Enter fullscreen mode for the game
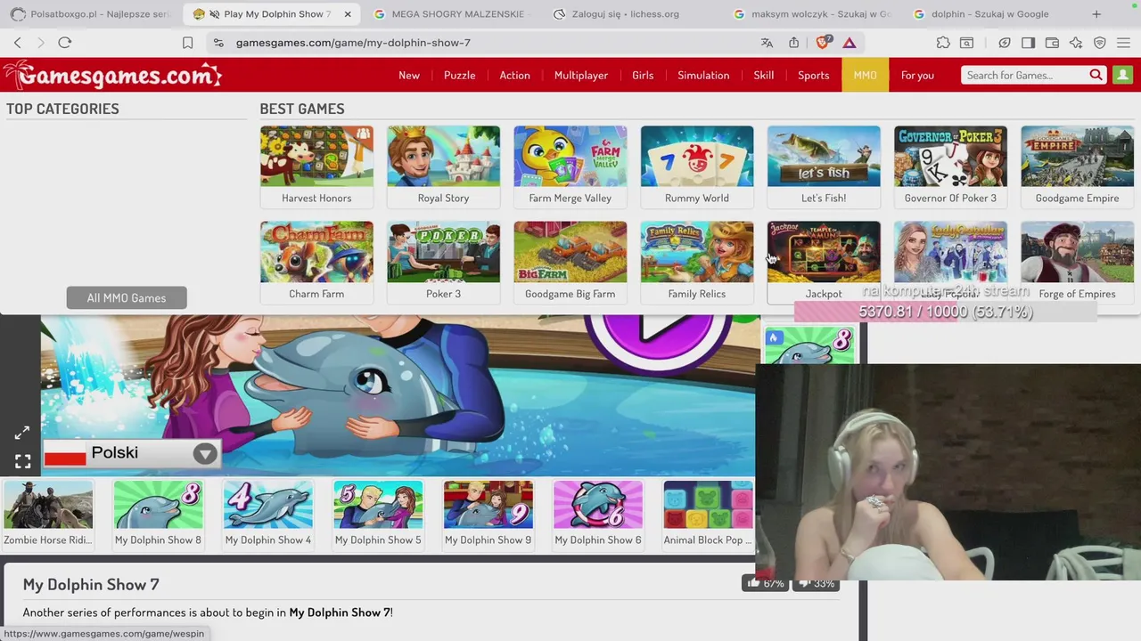Image resolution: width=1141 pixels, height=641 pixels. (x=22, y=461)
